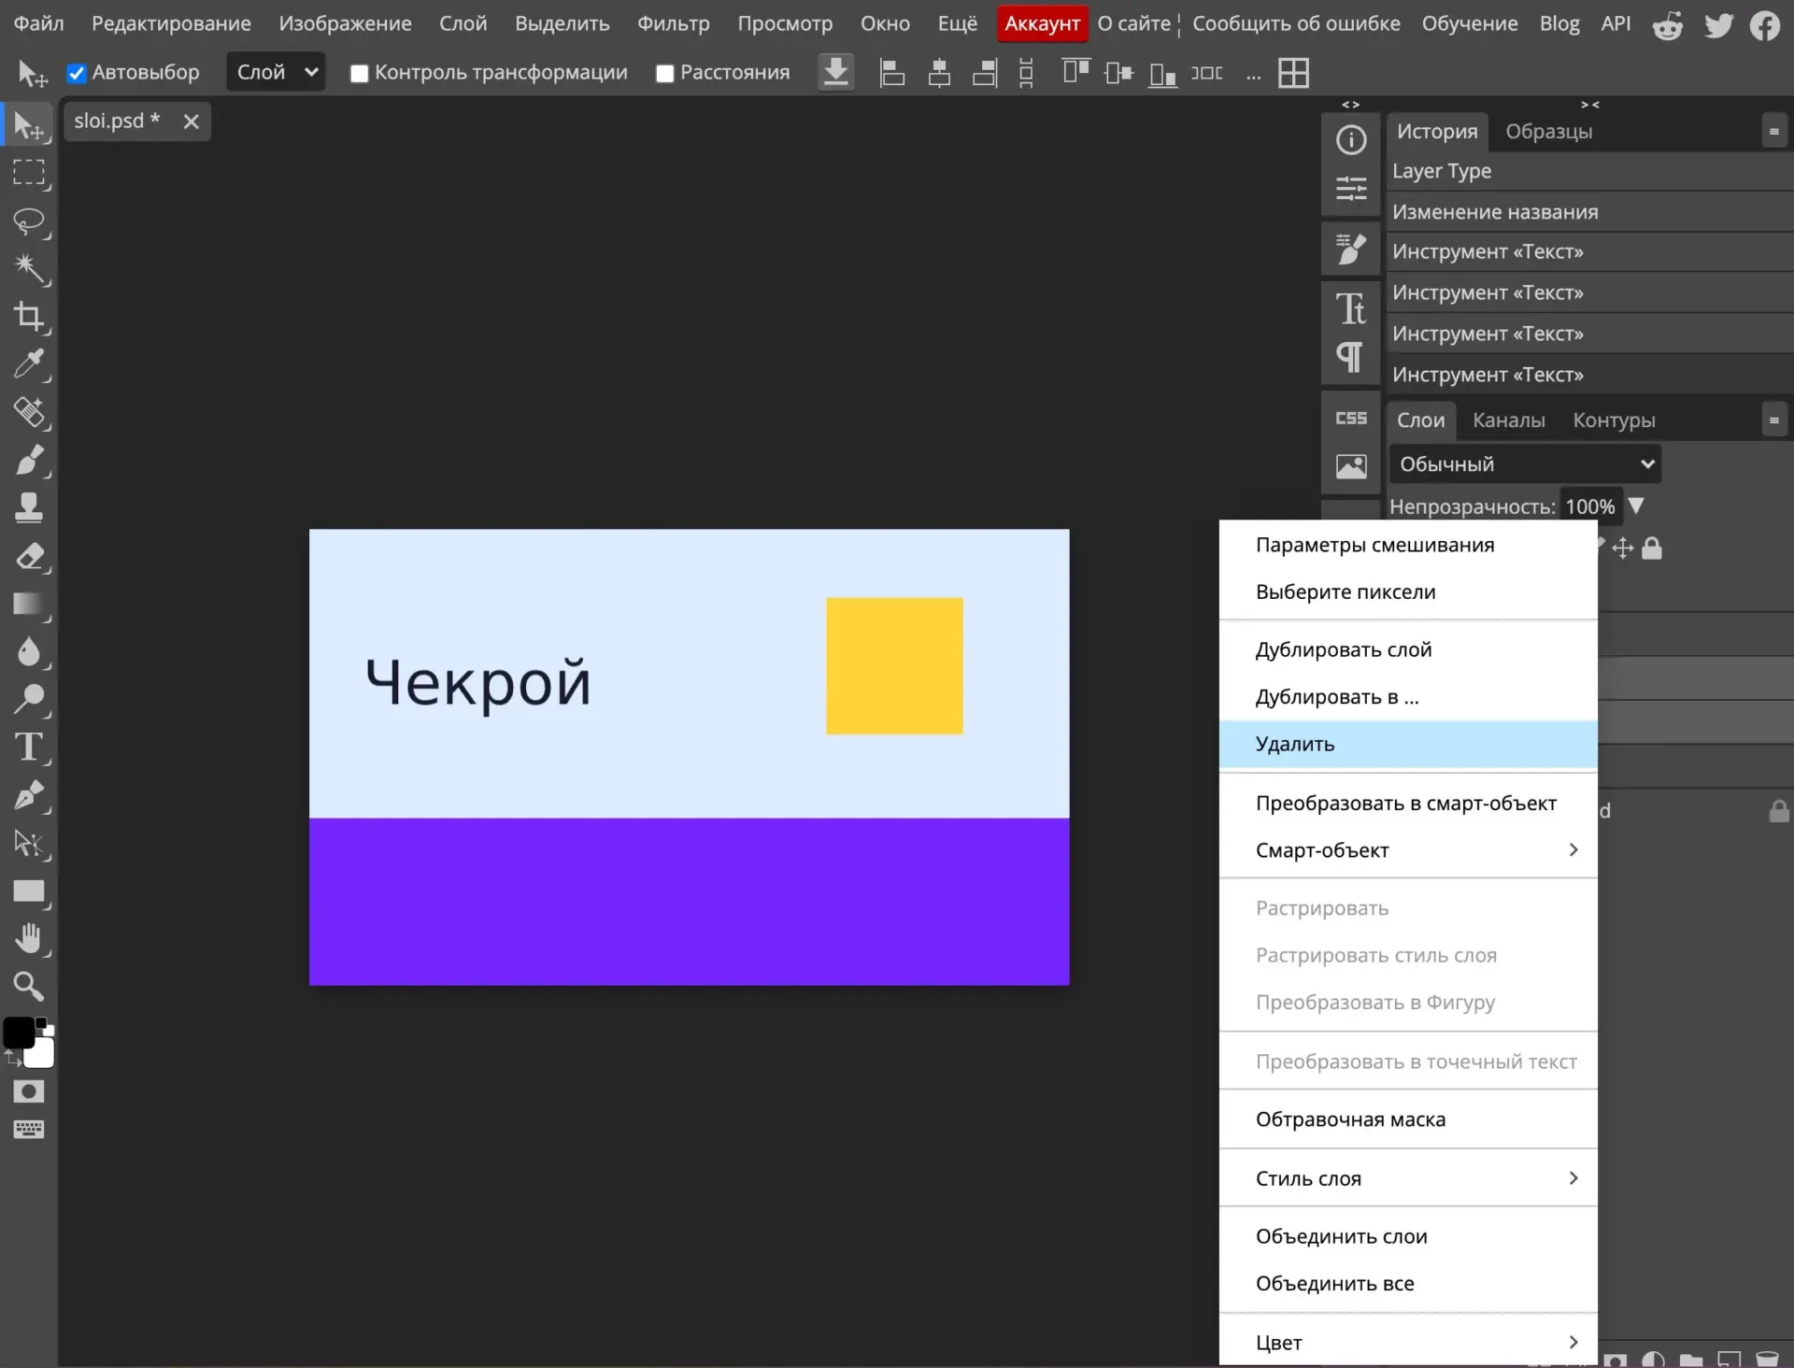
Task: Open the Обычный blend mode dropdown
Action: [1525, 464]
